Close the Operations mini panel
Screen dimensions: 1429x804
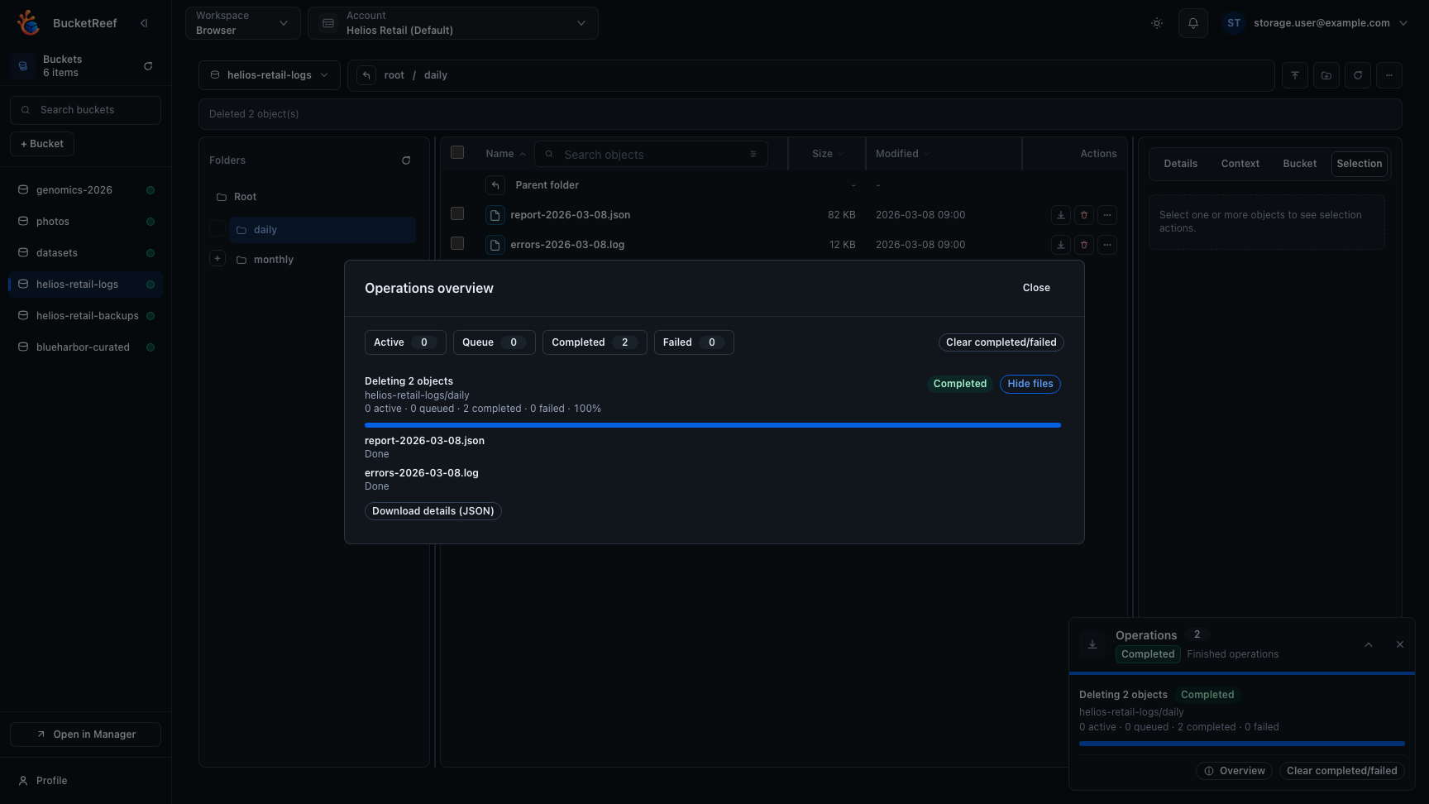1400,644
